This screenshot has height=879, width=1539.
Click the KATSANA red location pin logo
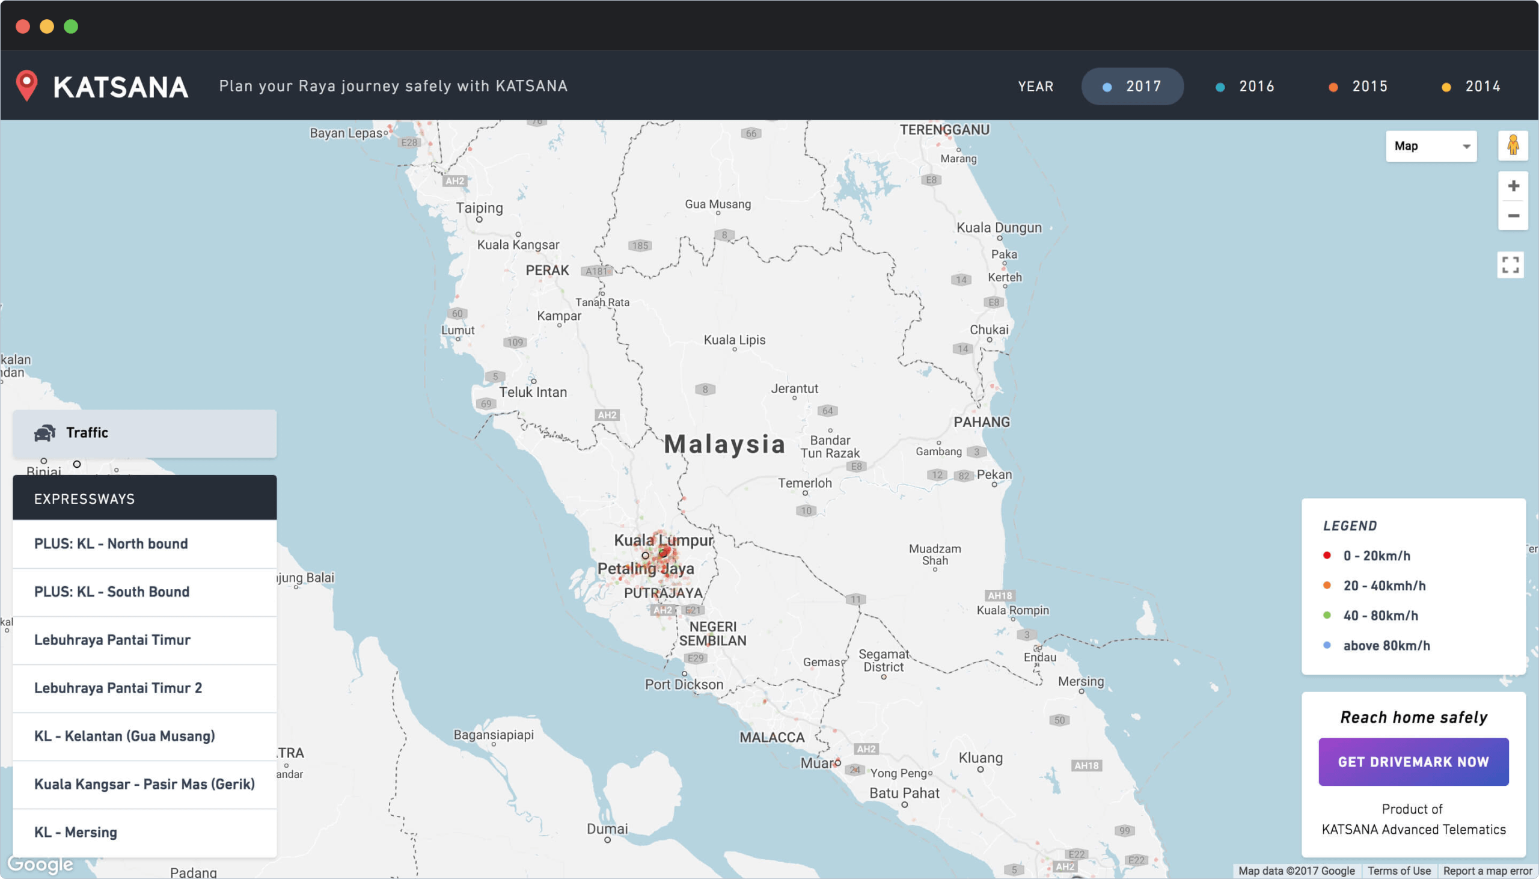(26, 86)
